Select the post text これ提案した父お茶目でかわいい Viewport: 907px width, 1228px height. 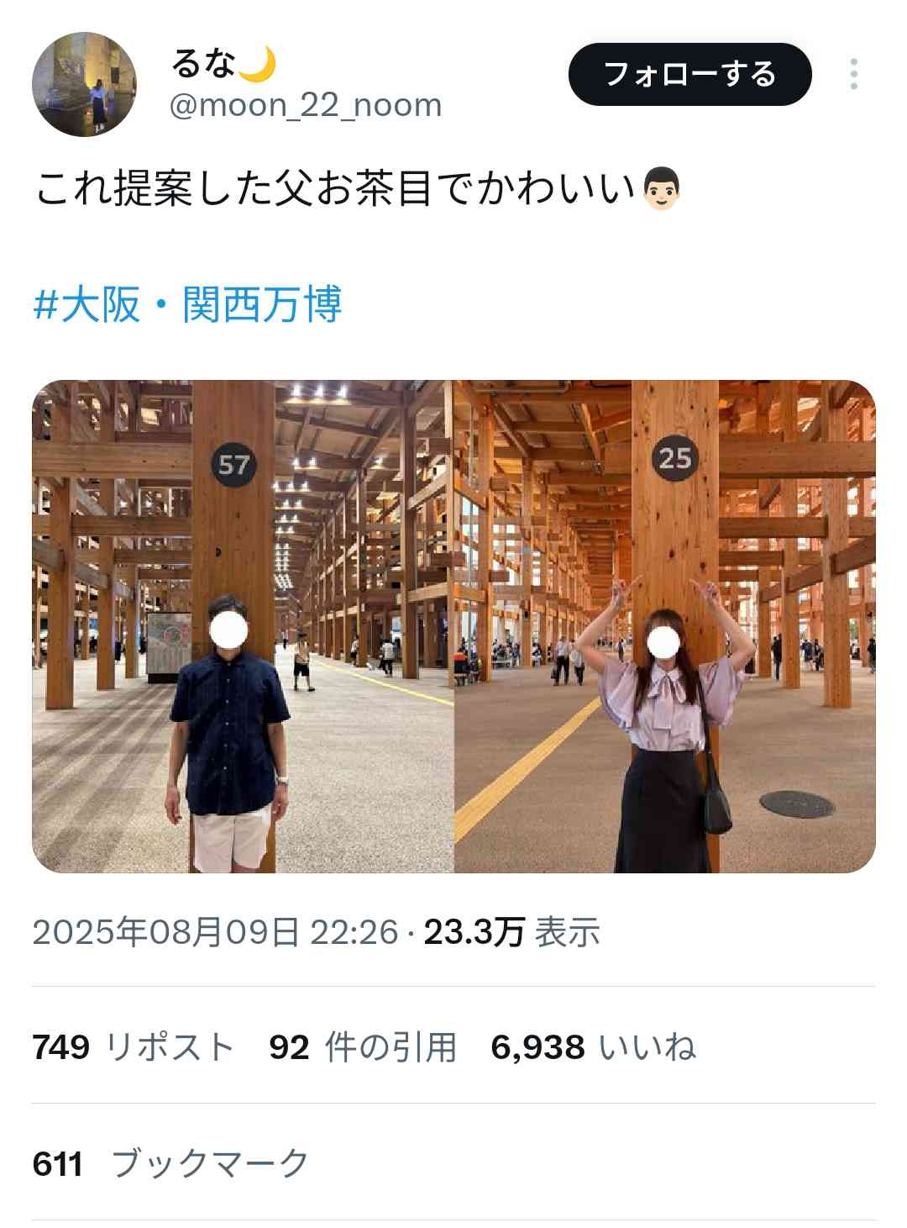[x=335, y=188]
